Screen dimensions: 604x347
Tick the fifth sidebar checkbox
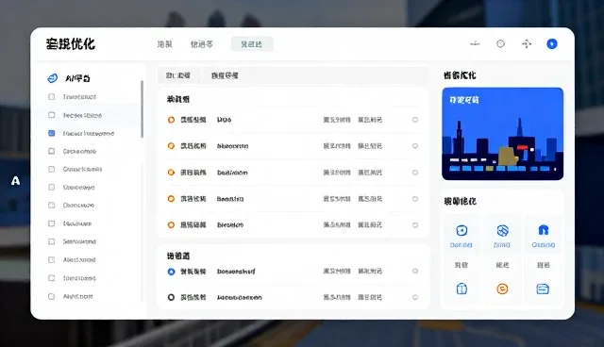coord(51,170)
